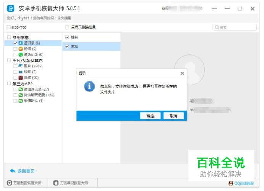The width and height of the screenshot is (264, 191).
Task: Check the 短信 (0) checkbox
Action: [x=15, y=49]
